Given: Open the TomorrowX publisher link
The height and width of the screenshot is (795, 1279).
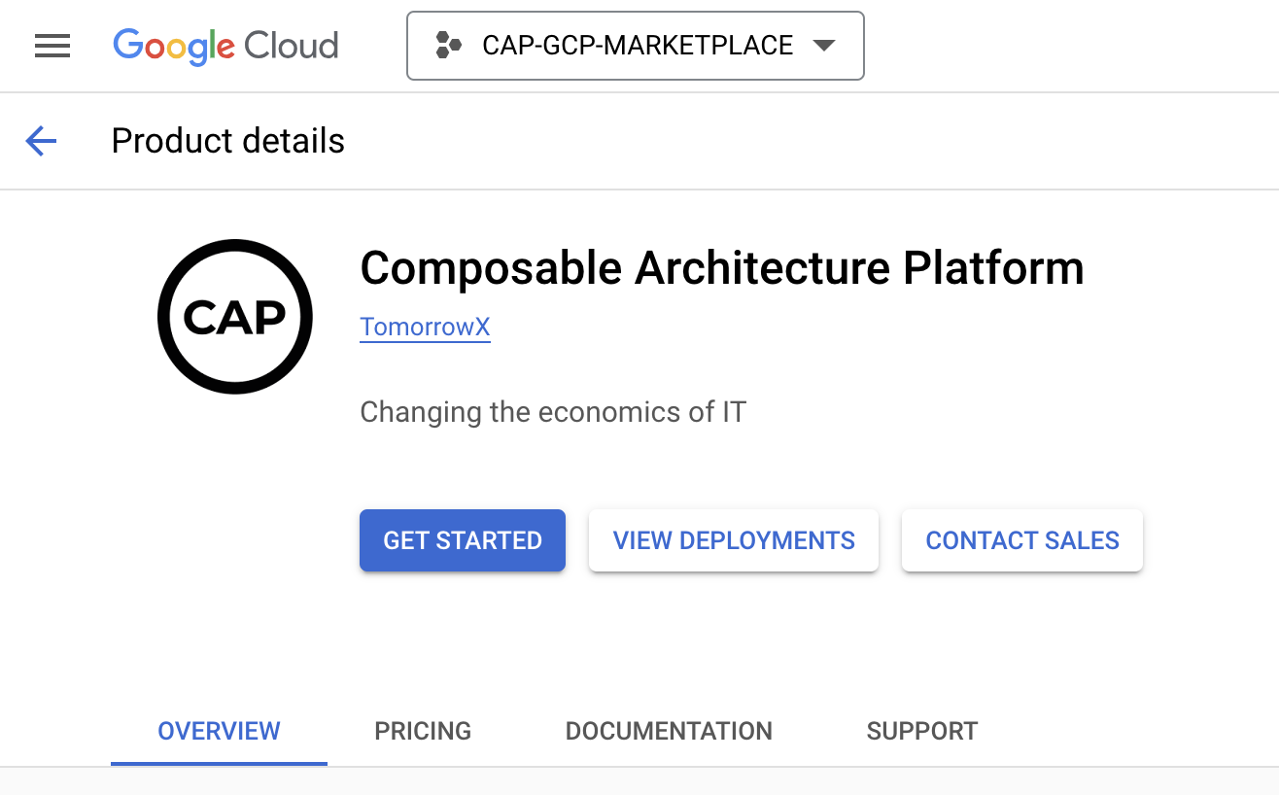Looking at the screenshot, I should tap(425, 328).
